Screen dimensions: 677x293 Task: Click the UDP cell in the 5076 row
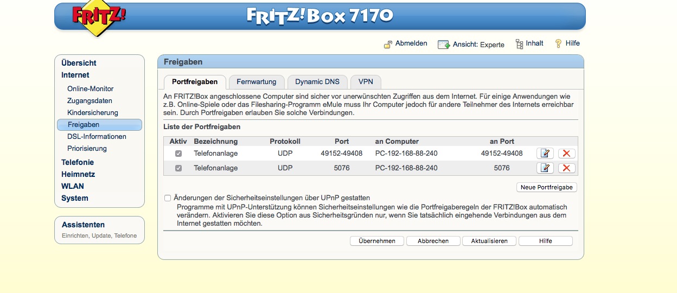[285, 168]
